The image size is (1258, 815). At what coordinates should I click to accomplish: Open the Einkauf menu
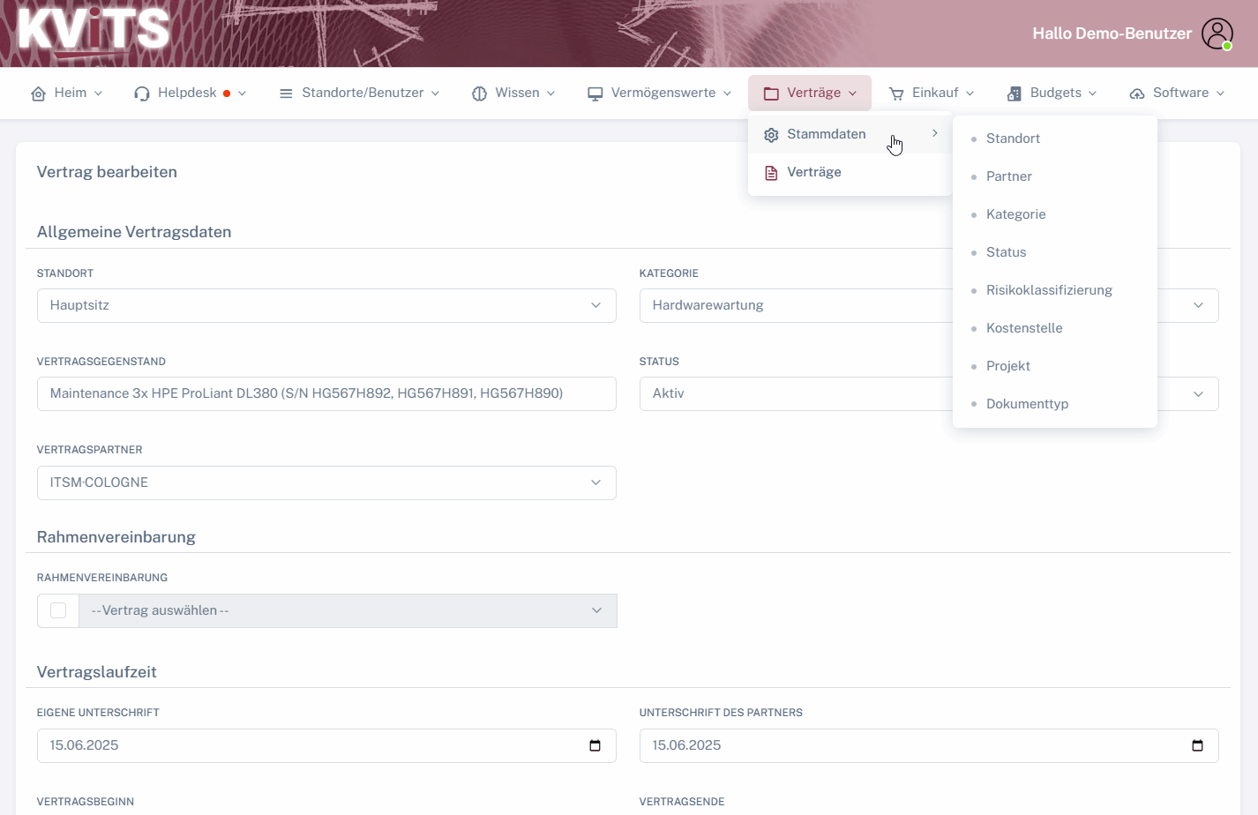pyautogui.click(x=932, y=93)
